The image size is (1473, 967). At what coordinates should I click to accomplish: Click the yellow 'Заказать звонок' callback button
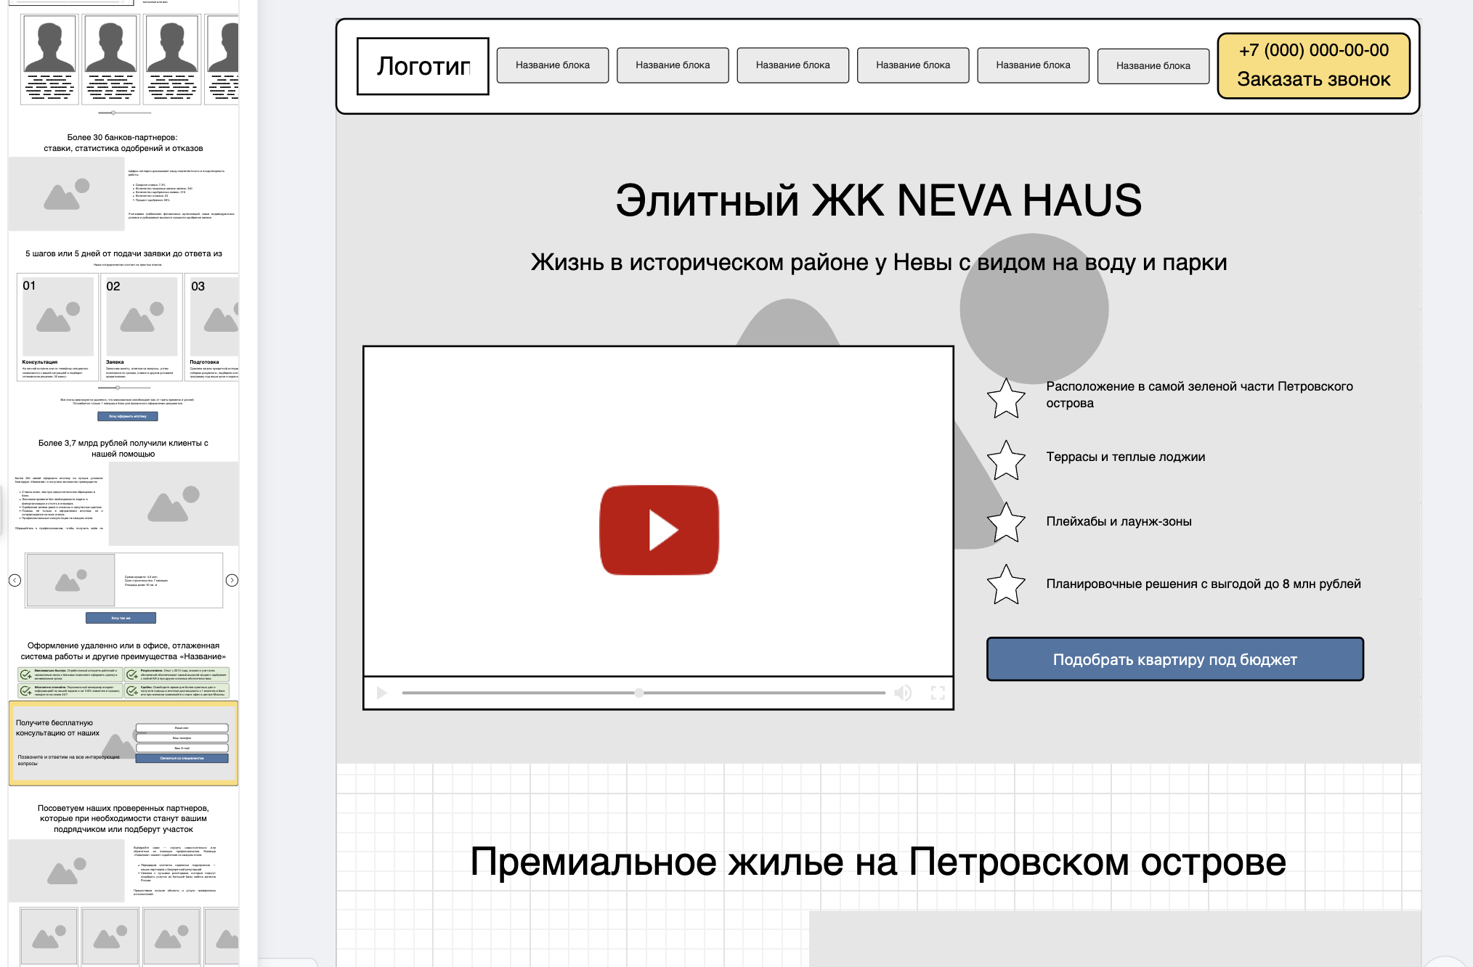pyautogui.click(x=1313, y=65)
